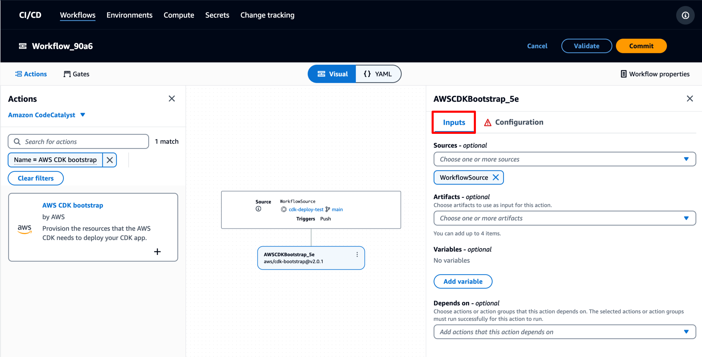
Task: Open the Depends on actions dropdown
Action: point(565,332)
